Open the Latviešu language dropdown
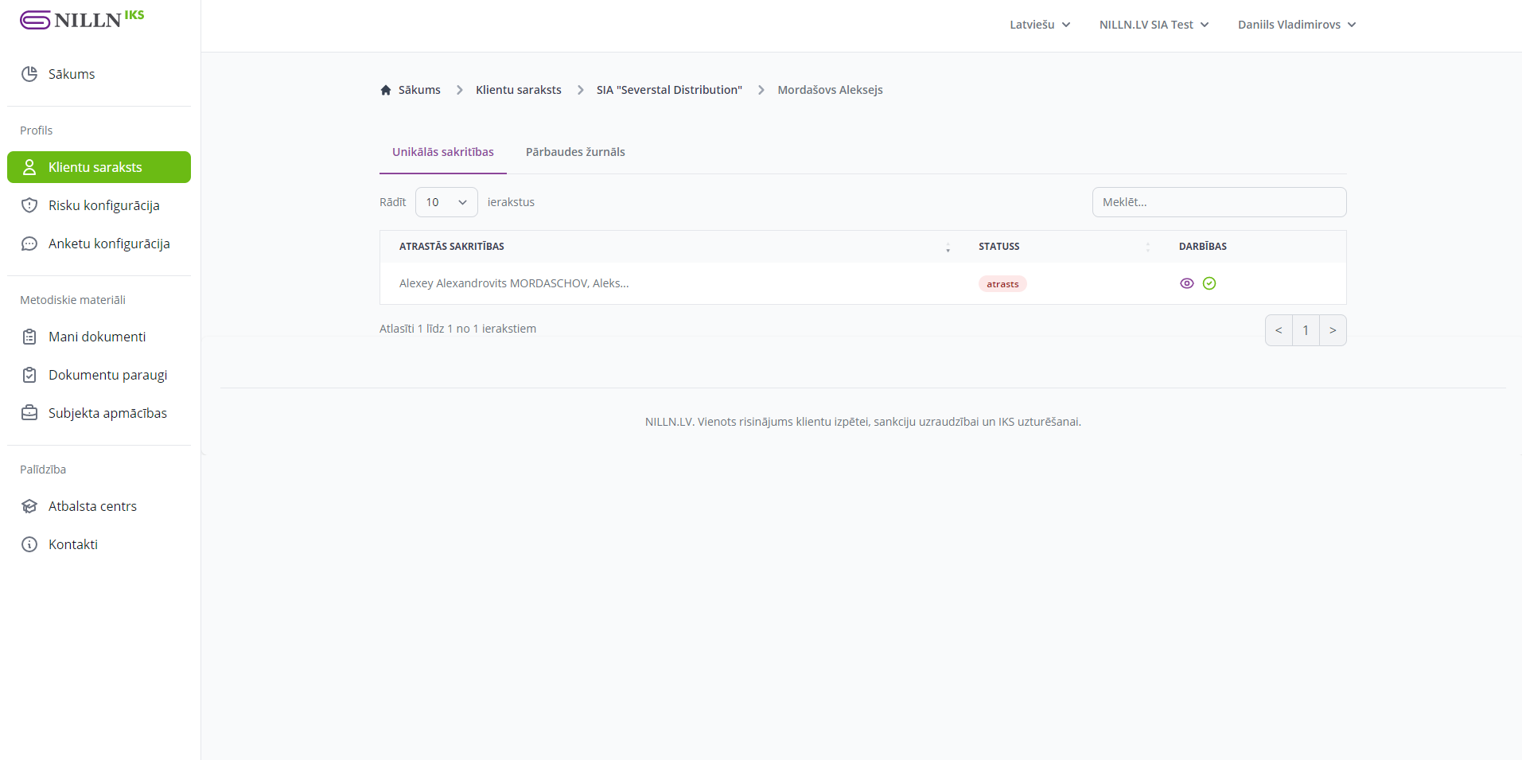Viewport: 1522px width, 760px height. click(x=1040, y=25)
